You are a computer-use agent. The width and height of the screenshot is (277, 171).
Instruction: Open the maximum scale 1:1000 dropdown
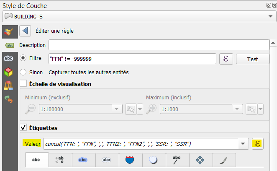(201, 109)
